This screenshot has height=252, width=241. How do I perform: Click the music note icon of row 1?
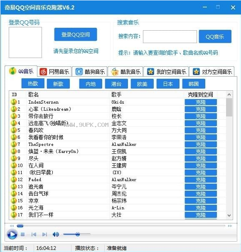[14, 102]
